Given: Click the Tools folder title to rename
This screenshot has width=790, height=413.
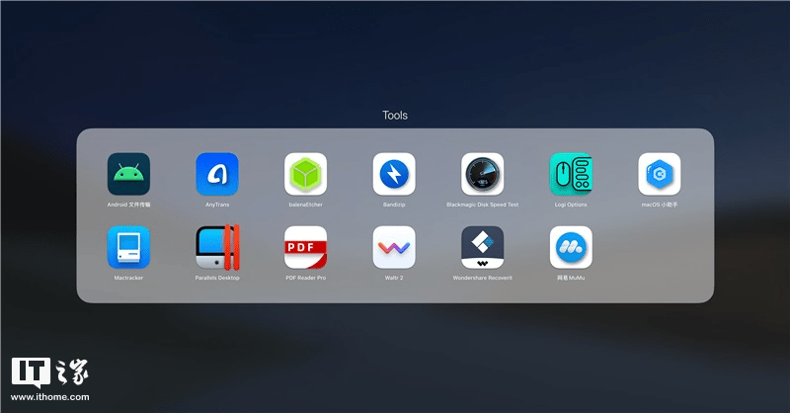Looking at the screenshot, I should pos(394,116).
